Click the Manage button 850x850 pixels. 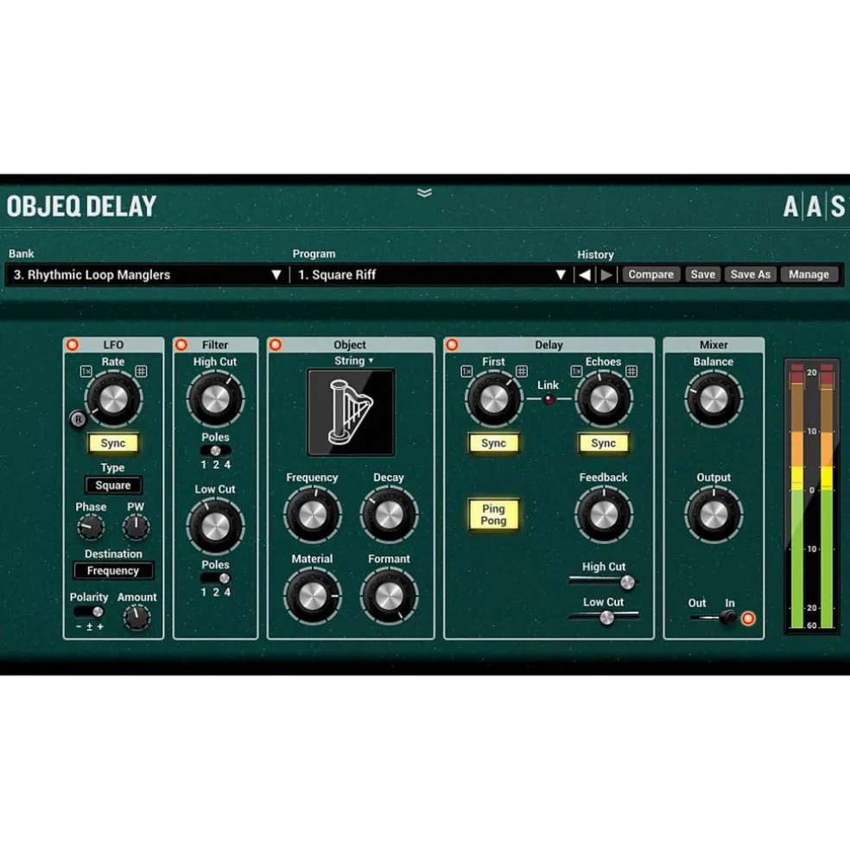[x=809, y=275]
